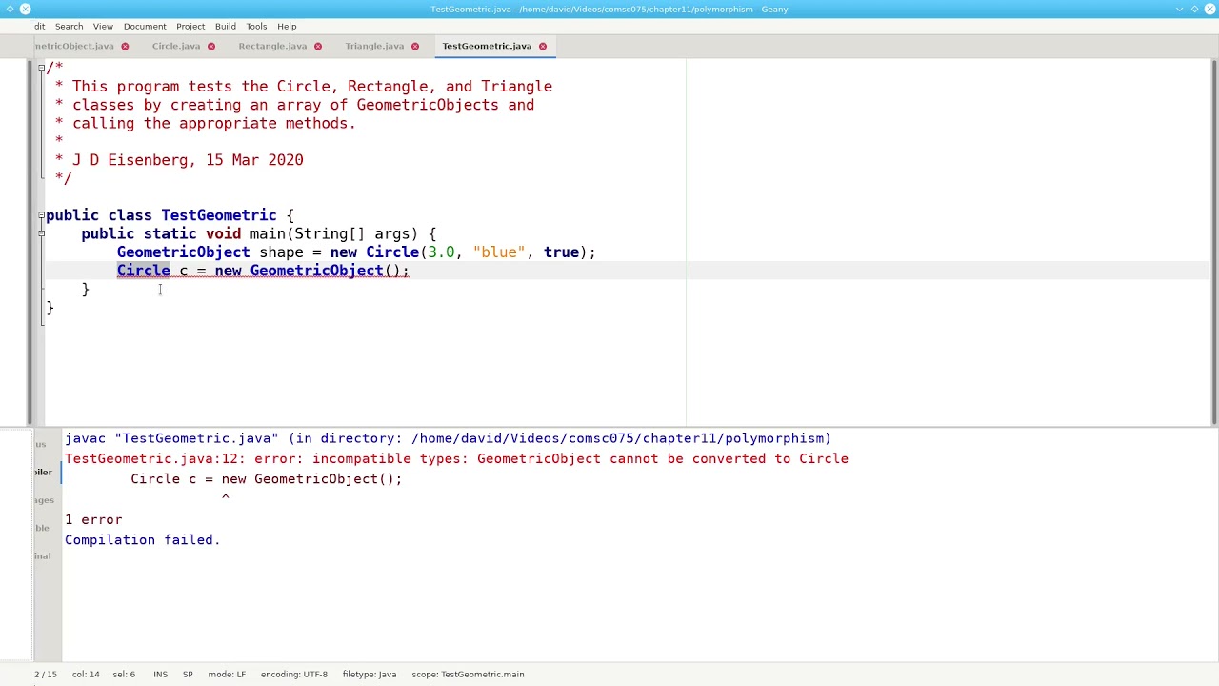Switch to the Circle.java tab
This screenshot has width=1219, height=686.
click(176, 46)
